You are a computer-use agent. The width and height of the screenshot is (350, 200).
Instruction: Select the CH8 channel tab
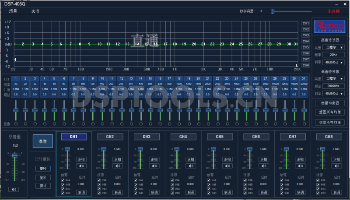click(x=329, y=137)
